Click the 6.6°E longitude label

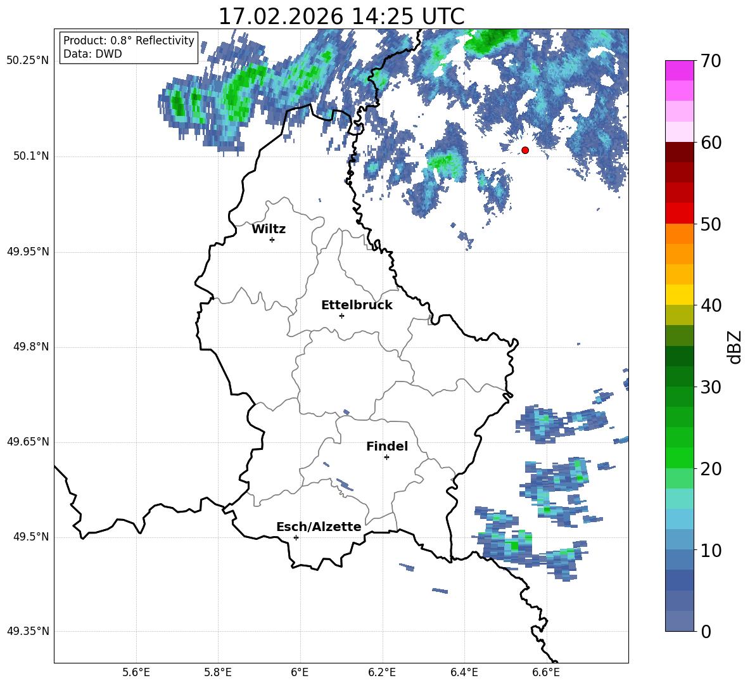[546, 673]
